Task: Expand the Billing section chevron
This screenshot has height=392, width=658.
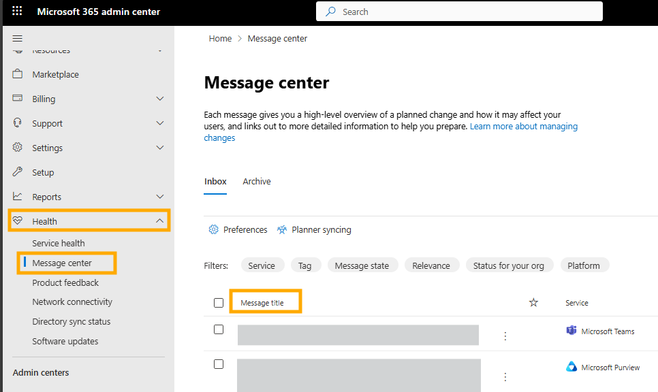Action: (160, 99)
